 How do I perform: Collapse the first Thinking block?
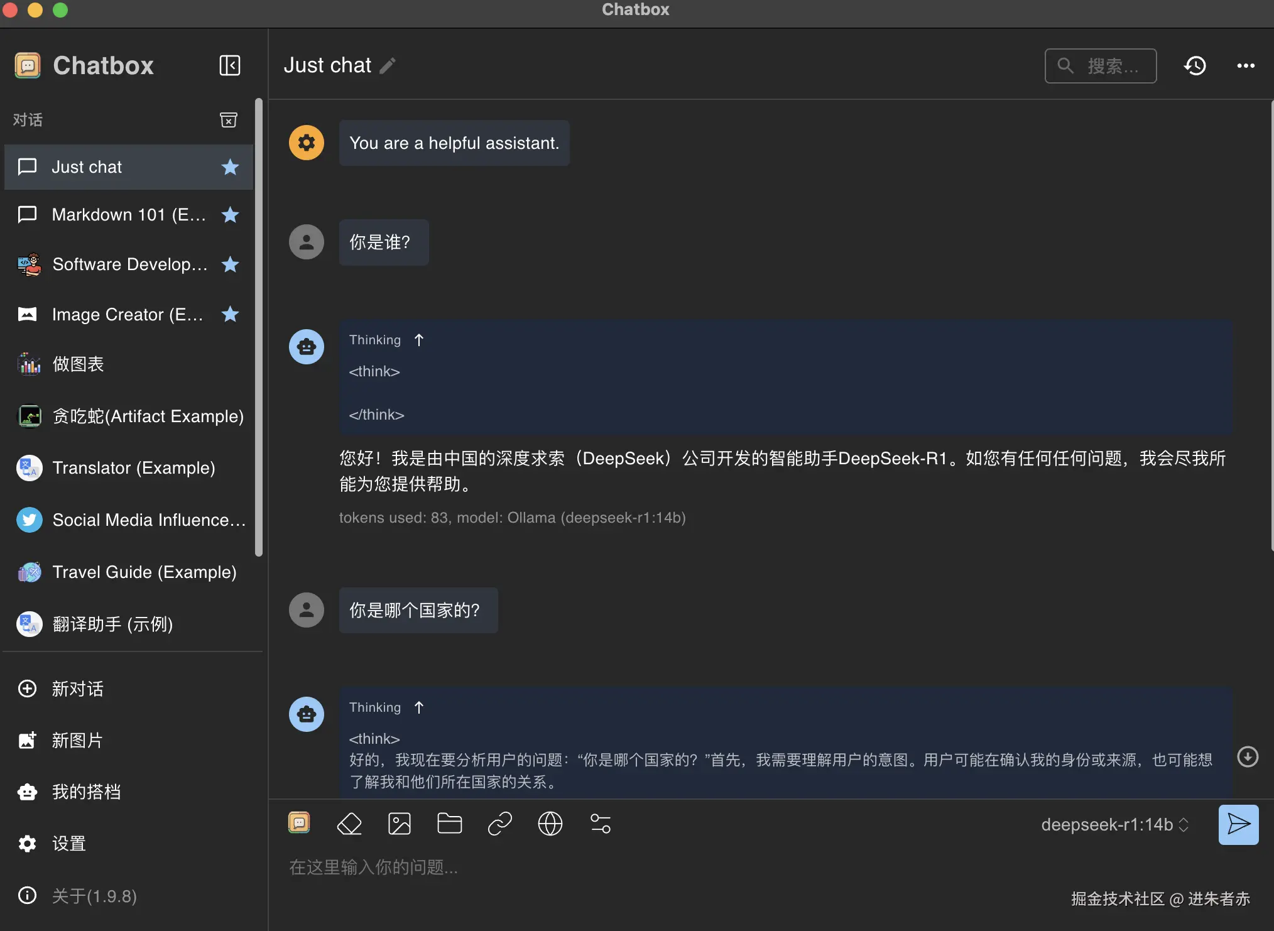click(x=419, y=340)
